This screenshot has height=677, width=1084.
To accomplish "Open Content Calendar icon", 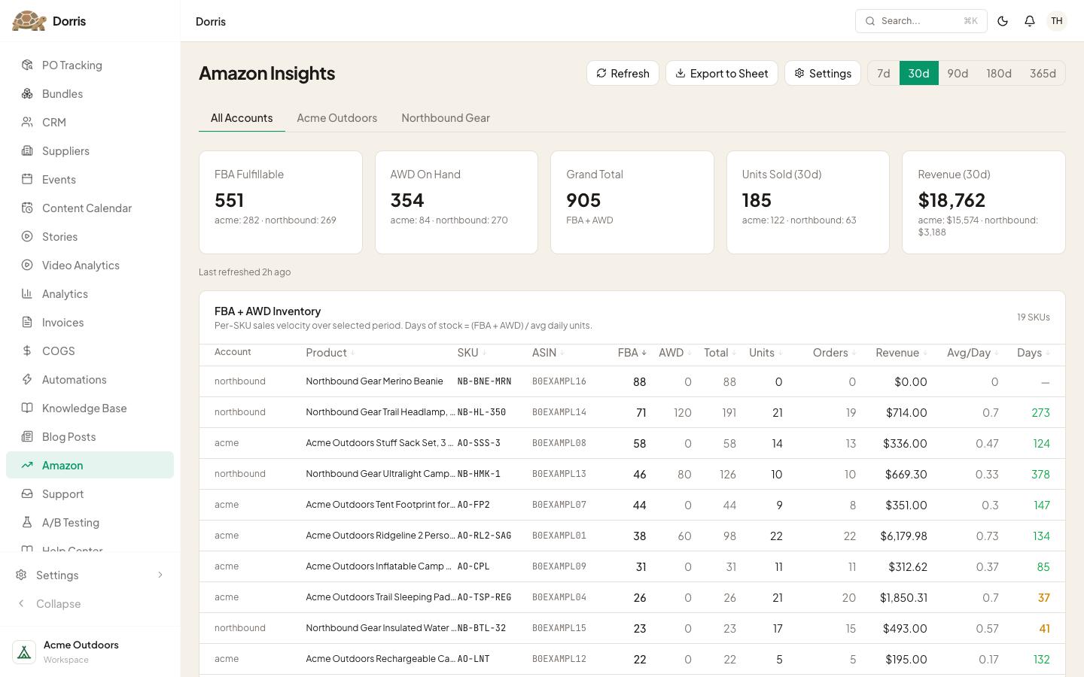I will [x=27, y=208].
